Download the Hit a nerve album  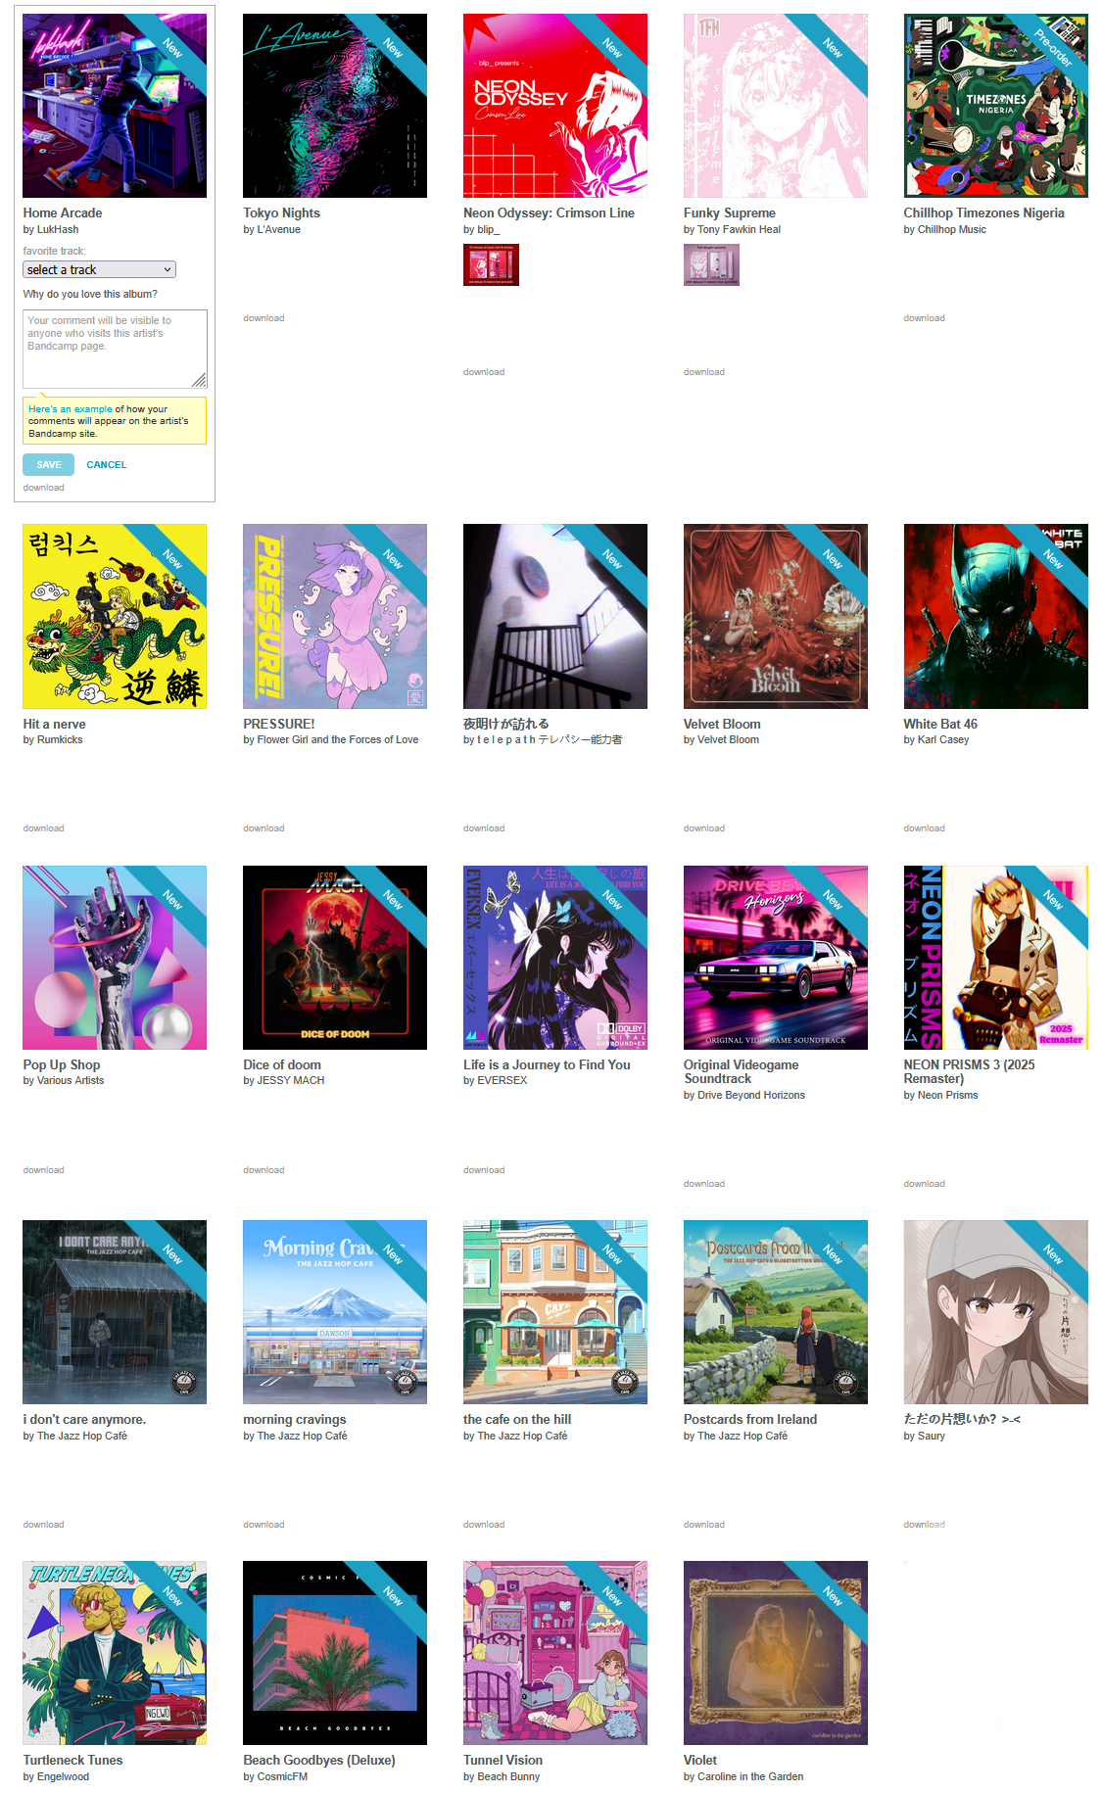point(44,828)
